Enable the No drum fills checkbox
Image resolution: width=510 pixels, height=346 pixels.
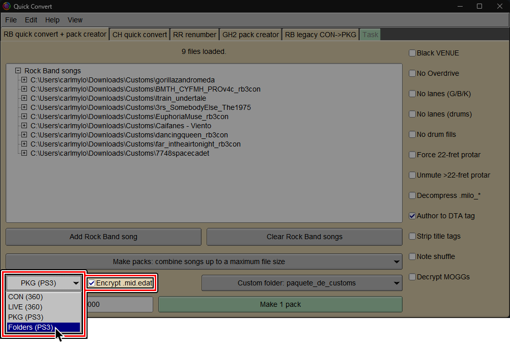point(412,134)
